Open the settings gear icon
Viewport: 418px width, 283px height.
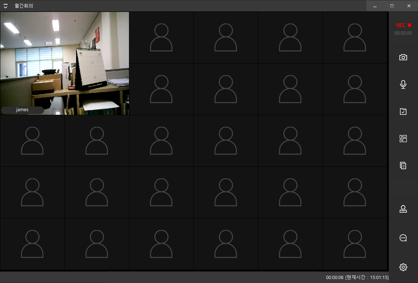[403, 267]
